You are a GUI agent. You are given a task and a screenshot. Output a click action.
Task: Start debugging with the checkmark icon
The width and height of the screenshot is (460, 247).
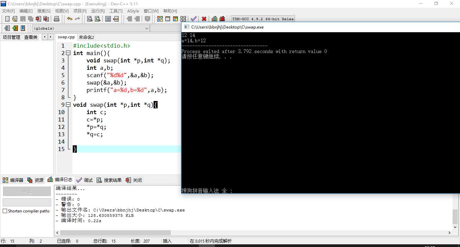pos(194,19)
